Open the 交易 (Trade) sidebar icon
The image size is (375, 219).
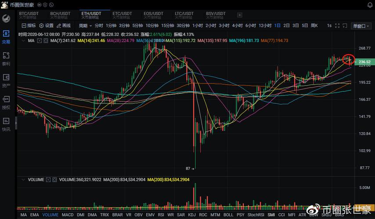[x=6, y=37]
